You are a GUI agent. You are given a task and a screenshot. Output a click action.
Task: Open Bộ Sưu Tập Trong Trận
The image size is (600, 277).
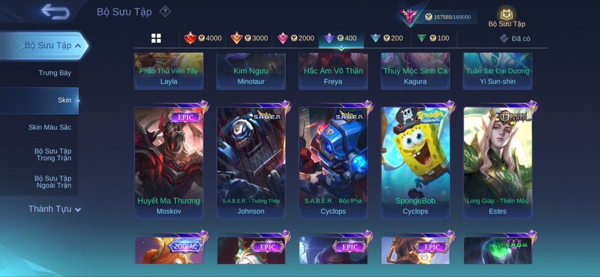39,155
